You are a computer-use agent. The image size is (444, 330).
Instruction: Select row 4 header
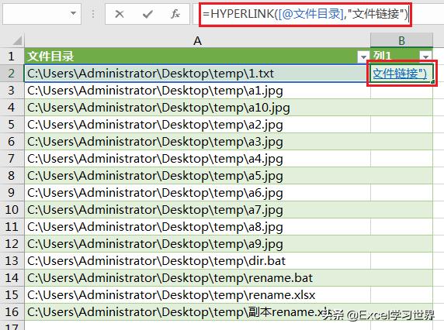[x=12, y=108]
